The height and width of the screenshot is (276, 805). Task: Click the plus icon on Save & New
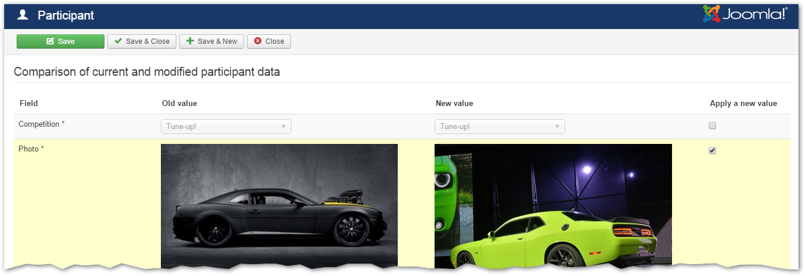(190, 41)
